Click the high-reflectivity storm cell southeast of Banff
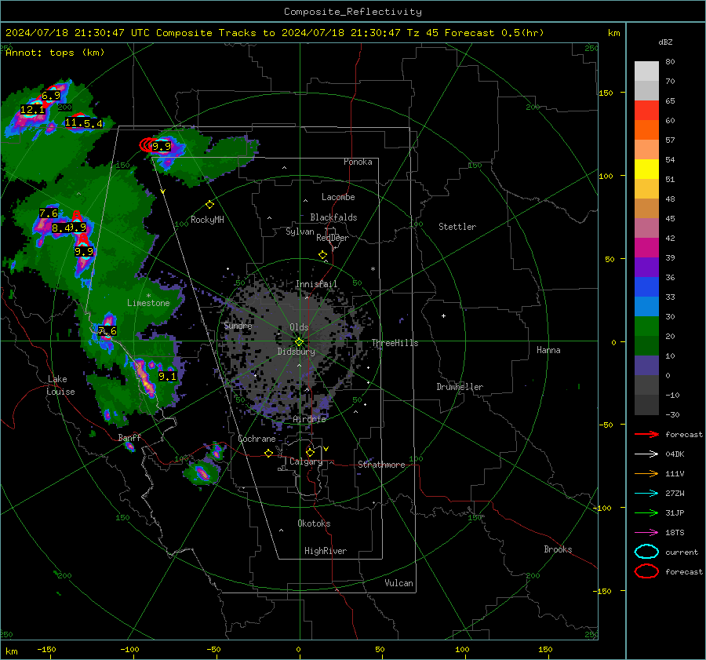This screenshot has width=706, height=660. (x=202, y=473)
